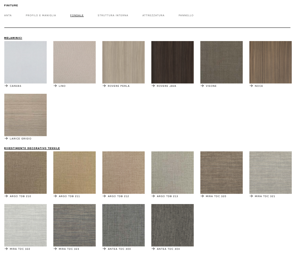This screenshot has width=304, height=265.
Task: Select the Antea TDC 300 swatch
Action: point(124,225)
